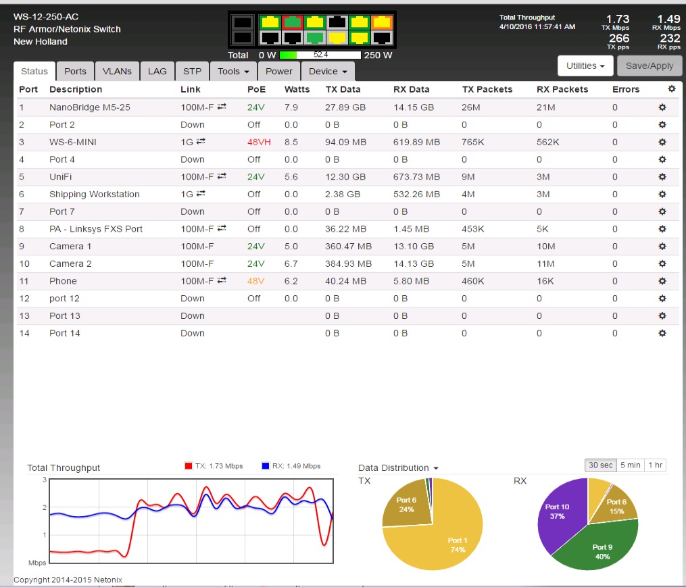This screenshot has width=686, height=587.
Task: Click the gear icon in UniFi row
Action: [x=662, y=177]
